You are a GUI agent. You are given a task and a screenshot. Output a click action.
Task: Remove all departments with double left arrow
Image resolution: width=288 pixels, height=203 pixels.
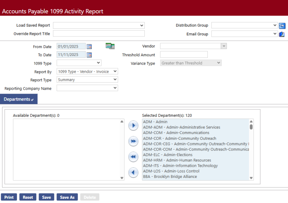point(133,157)
